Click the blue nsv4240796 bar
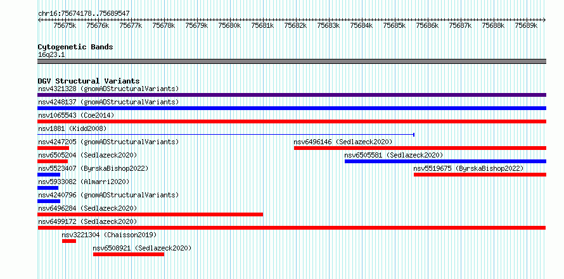 pos(49,201)
